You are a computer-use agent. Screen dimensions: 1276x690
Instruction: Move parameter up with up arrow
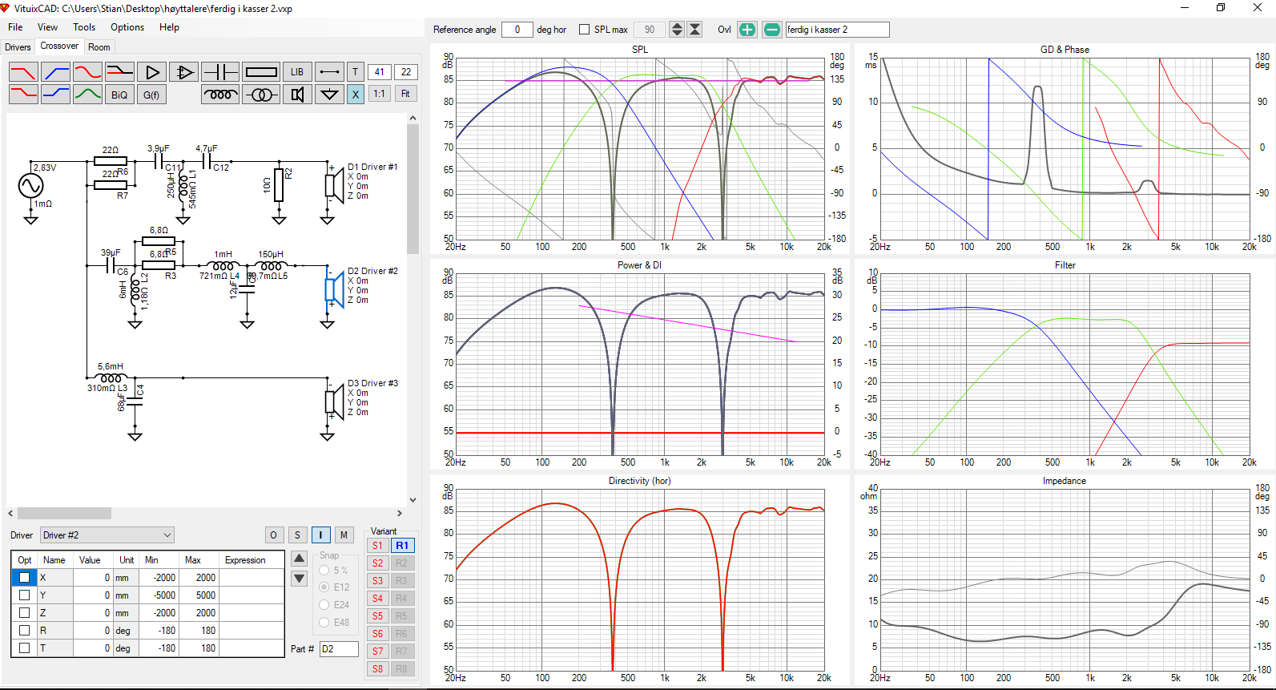click(x=299, y=559)
